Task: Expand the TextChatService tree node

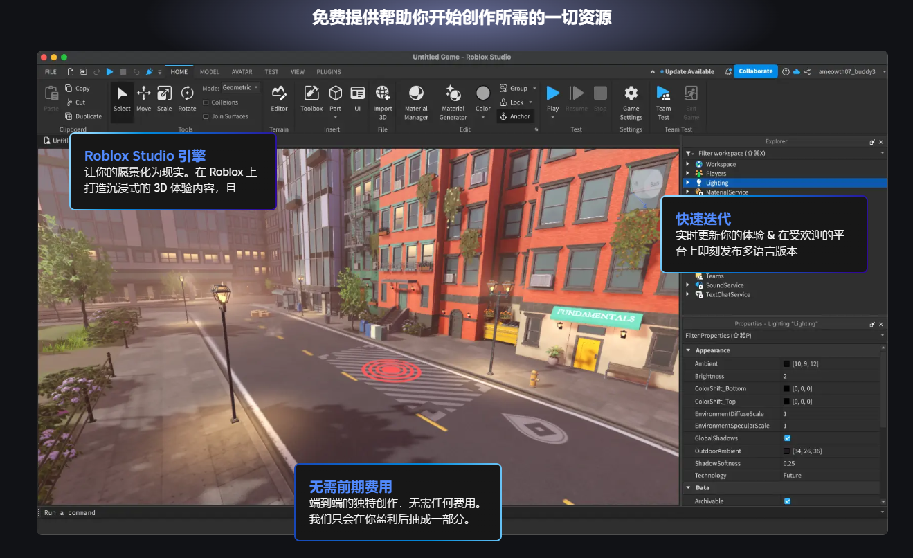Action: [x=687, y=294]
